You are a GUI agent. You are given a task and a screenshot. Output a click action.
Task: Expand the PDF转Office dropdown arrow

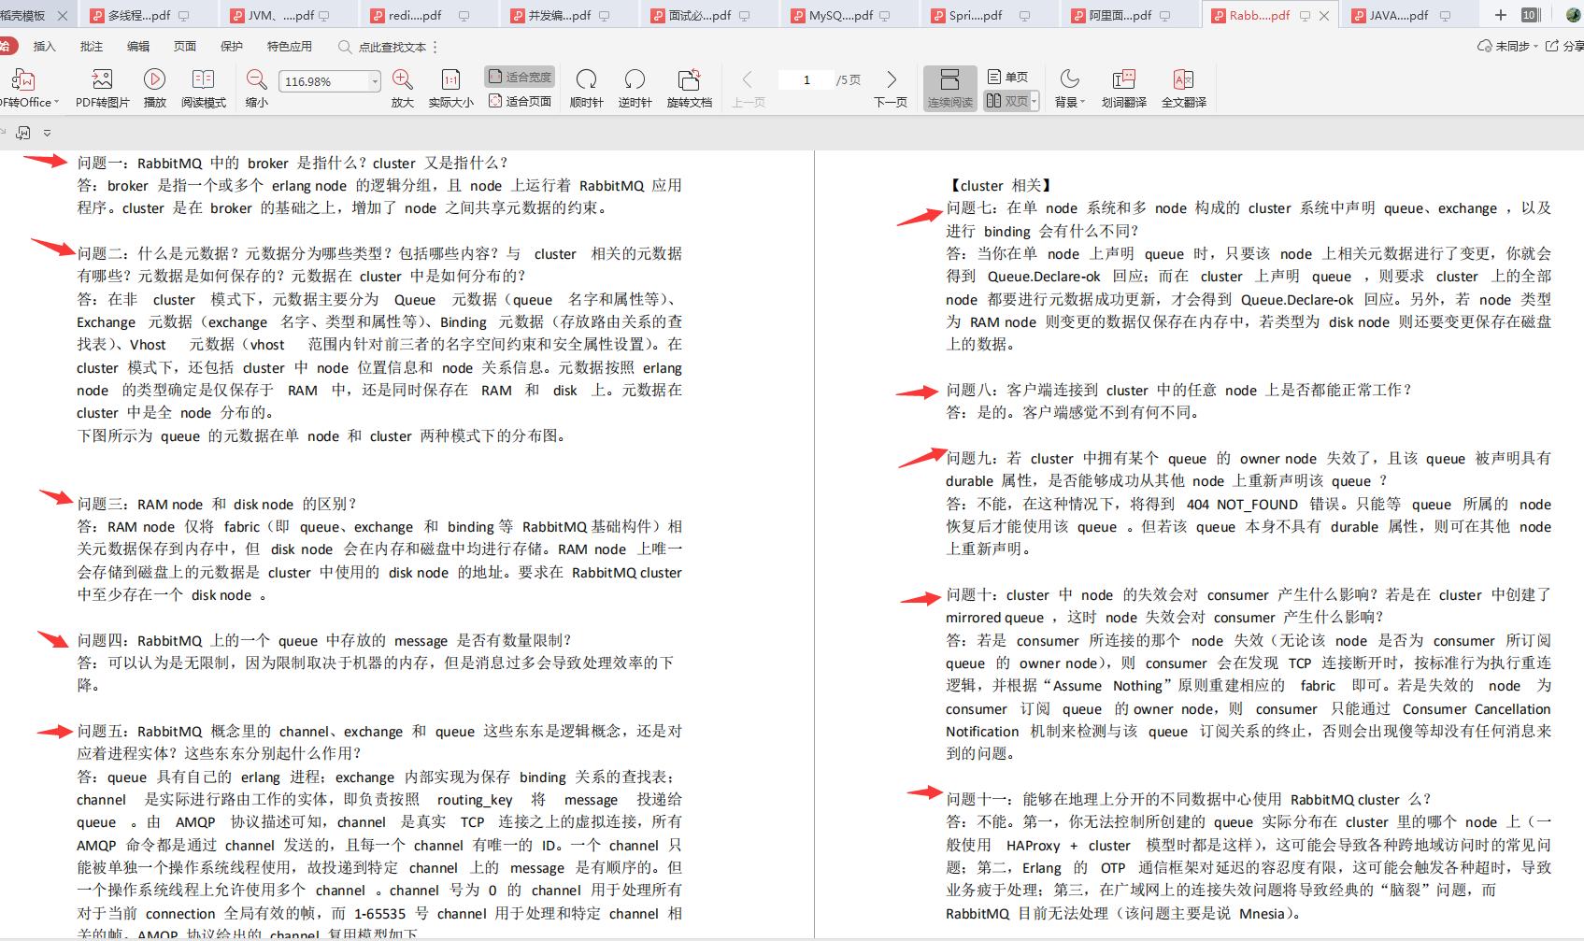pos(57,102)
